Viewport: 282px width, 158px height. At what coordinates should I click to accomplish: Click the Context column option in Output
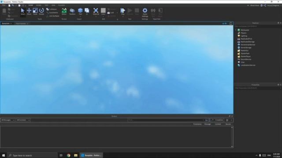pos(218,124)
